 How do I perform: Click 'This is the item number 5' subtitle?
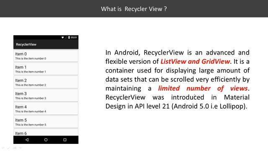[x=31, y=125]
